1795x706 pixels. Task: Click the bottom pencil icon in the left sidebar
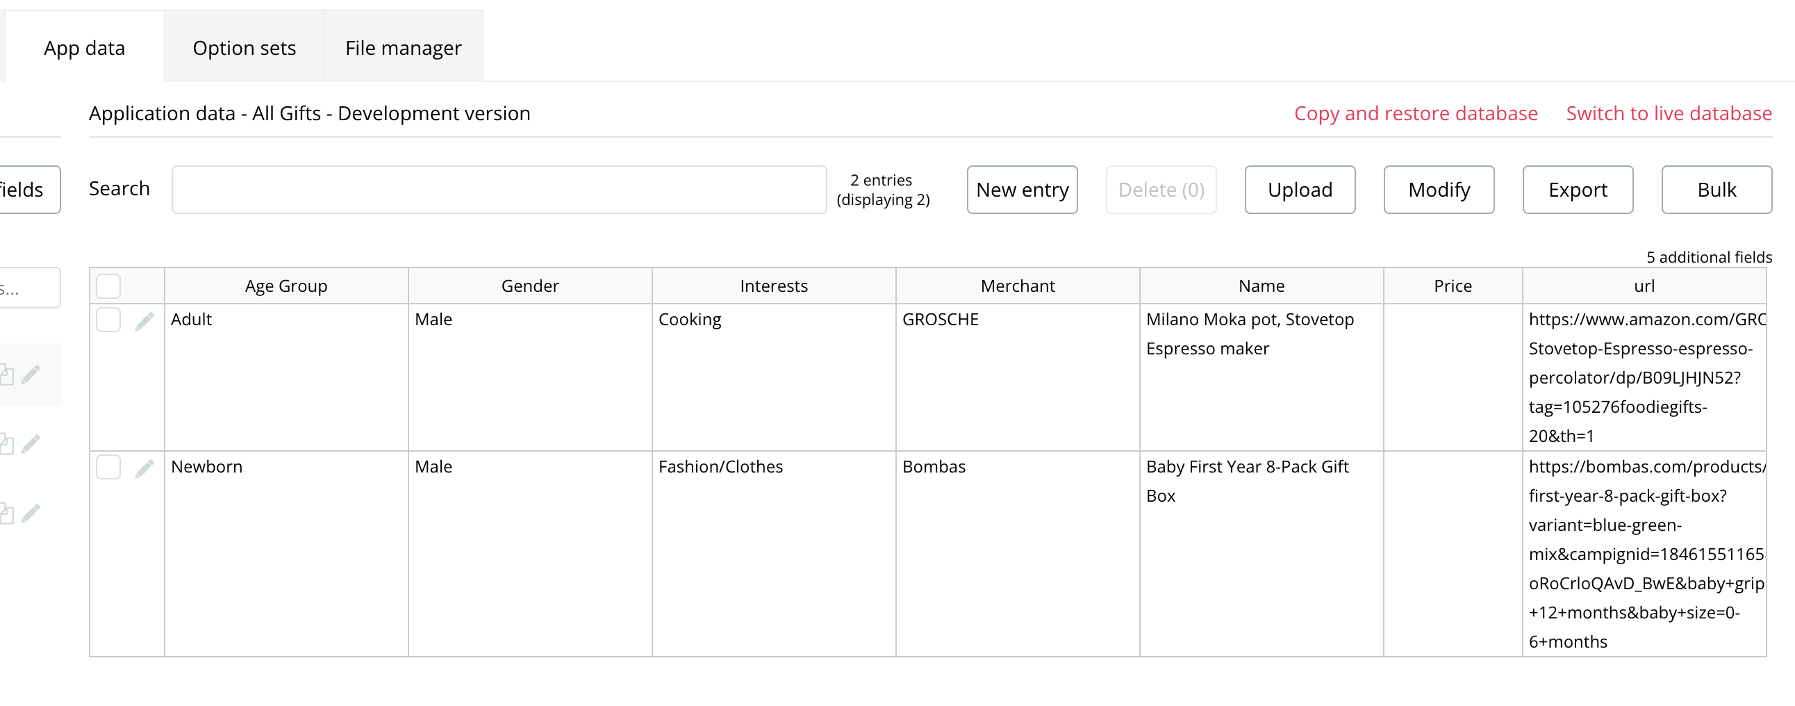tap(31, 514)
